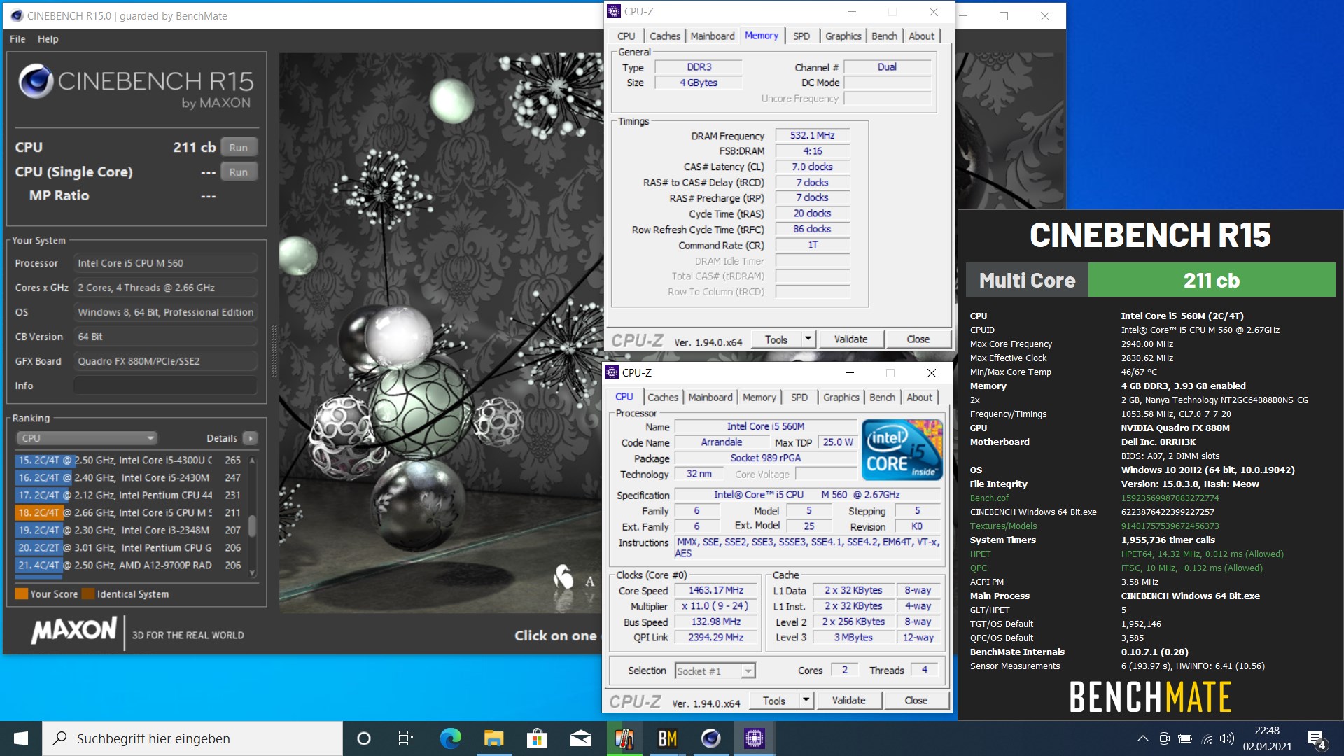Click the ranking scroll down arrow
The image size is (1344, 756).
(x=252, y=573)
